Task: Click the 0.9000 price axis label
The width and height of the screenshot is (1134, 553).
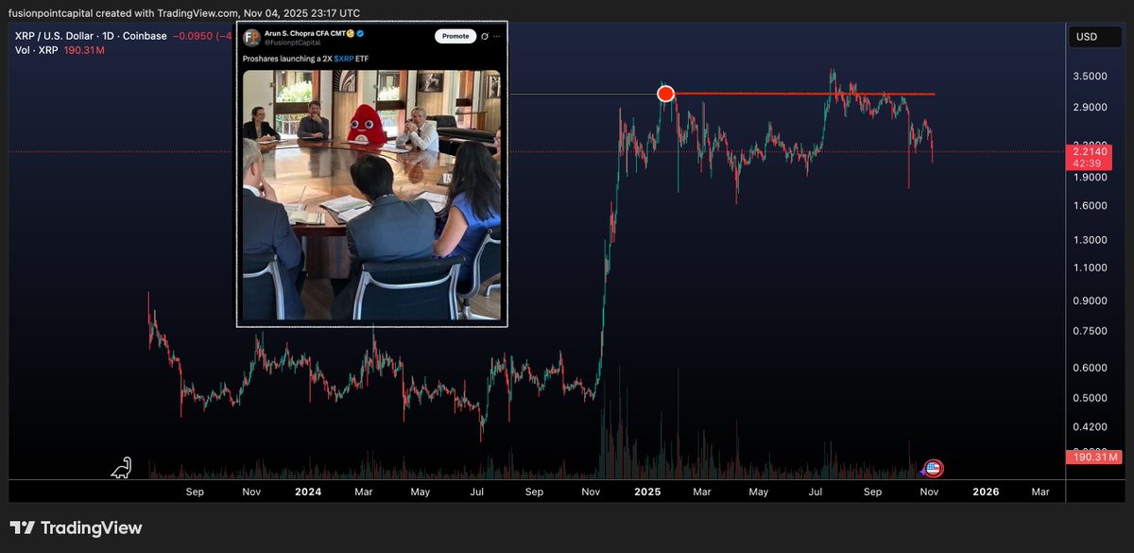Action: (x=1091, y=302)
